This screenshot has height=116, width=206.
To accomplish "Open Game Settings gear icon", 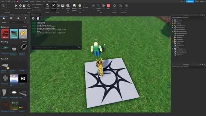I will (x=115, y=6).
